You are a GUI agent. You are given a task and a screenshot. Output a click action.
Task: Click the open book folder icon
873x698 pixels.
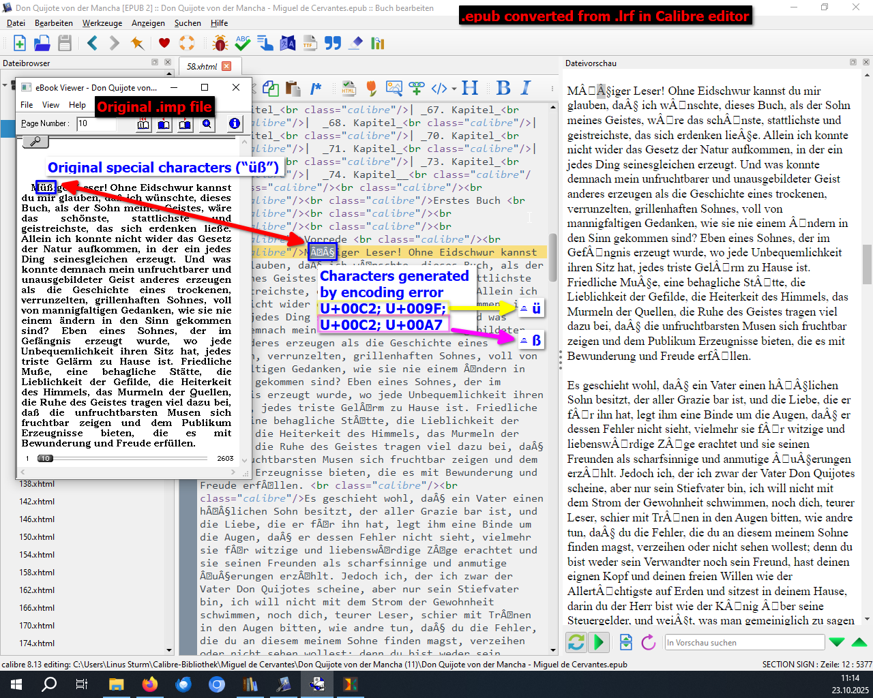tap(42, 44)
